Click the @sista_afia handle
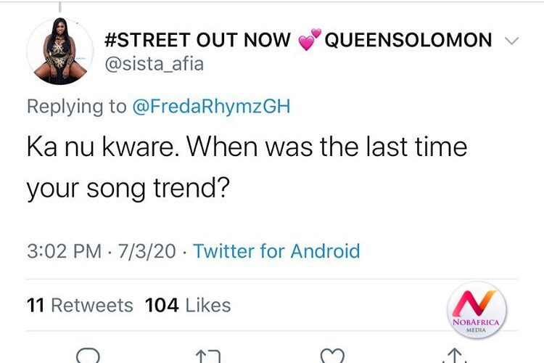 coord(154,64)
